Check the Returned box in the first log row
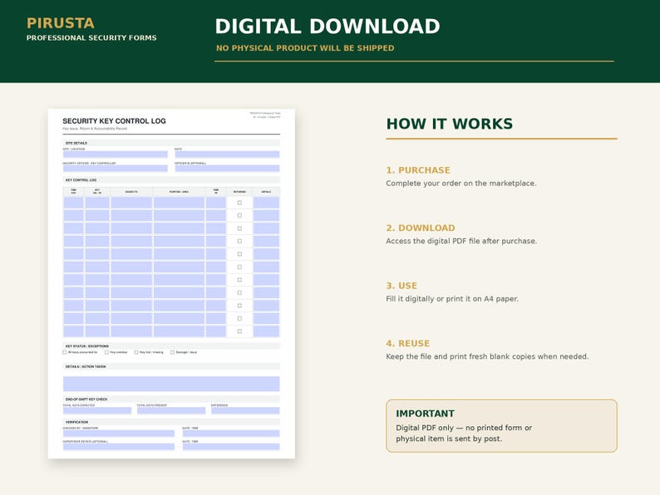Screen dimensions: 660x495 [239, 203]
